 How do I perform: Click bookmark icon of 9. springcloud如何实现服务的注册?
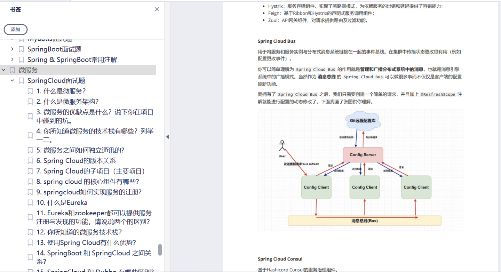coord(30,192)
